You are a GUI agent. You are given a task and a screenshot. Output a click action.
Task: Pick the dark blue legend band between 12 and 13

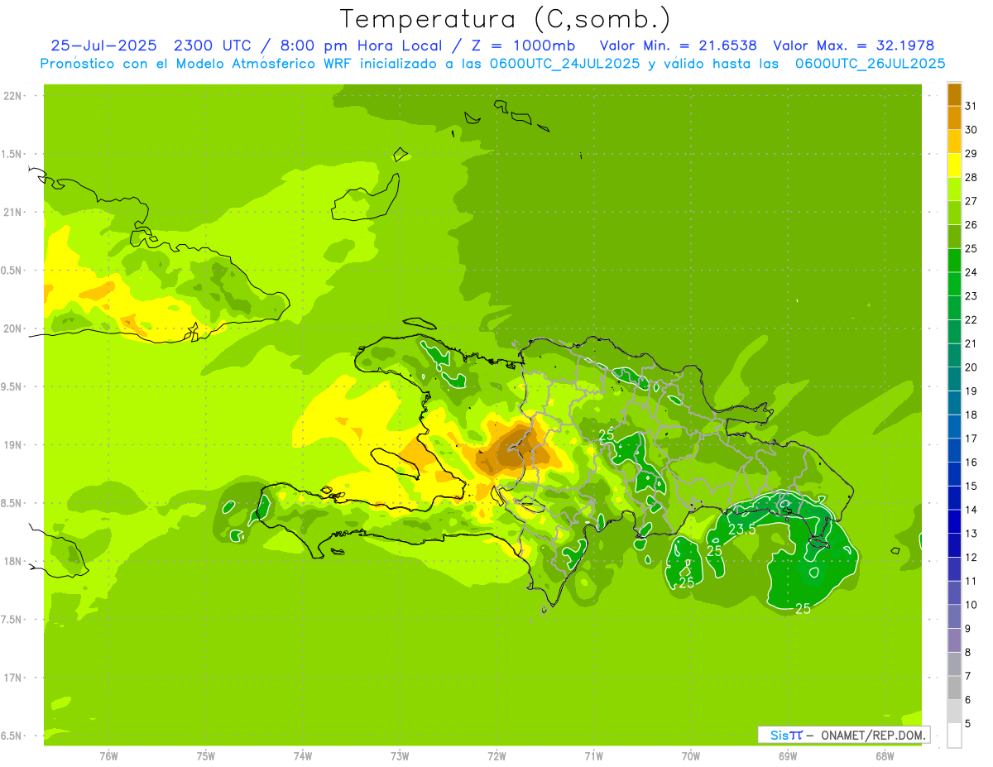[x=954, y=546]
